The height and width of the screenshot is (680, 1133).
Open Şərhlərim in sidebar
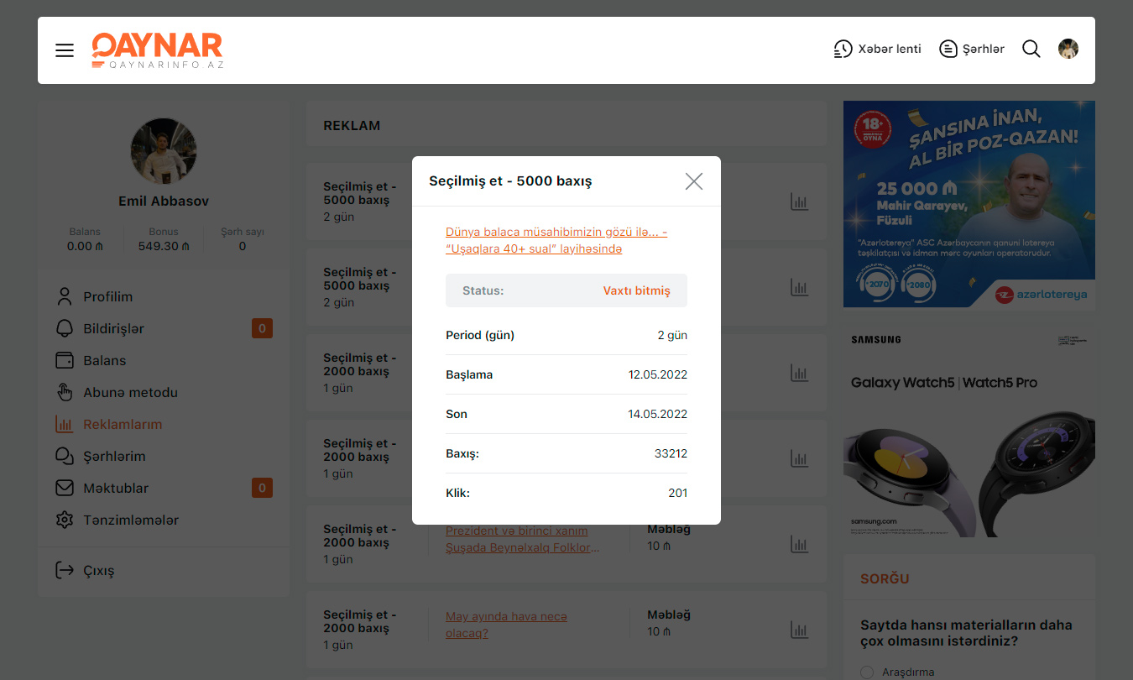pyautogui.click(x=114, y=456)
